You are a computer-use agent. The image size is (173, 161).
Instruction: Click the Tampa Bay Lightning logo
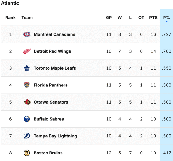27,136
